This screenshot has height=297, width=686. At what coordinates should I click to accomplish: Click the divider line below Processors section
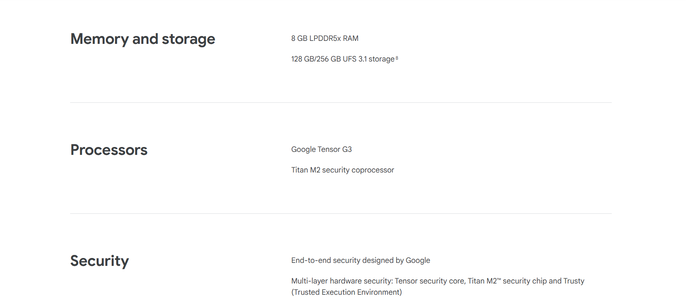point(341,213)
